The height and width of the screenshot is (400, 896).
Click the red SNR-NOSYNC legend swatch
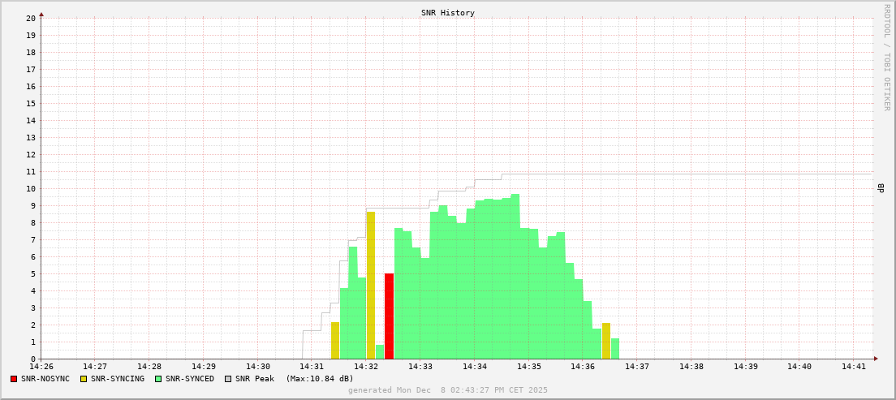[14, 379]
